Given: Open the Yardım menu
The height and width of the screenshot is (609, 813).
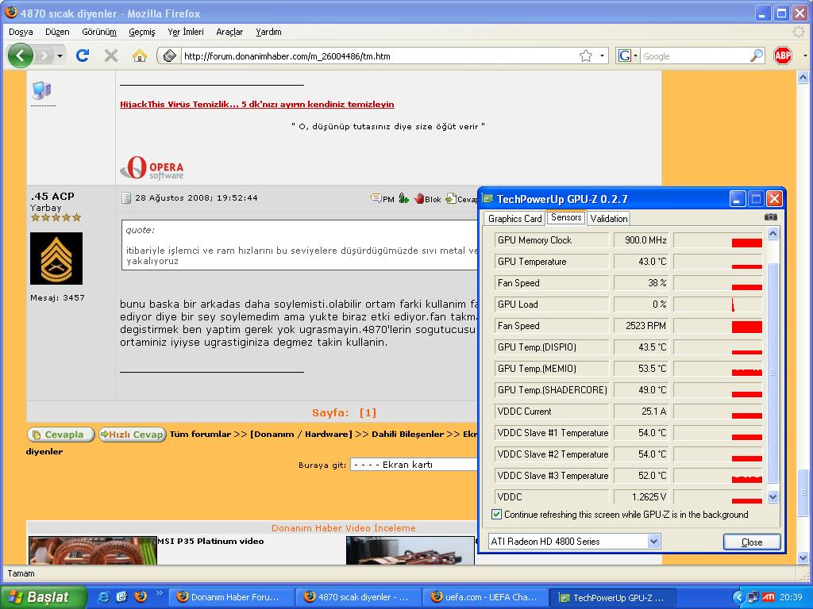Looking at the screenshot, I should pos(268,32).
